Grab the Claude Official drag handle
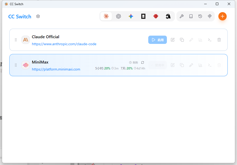237x165 pixels. click(x=16, y=40)
